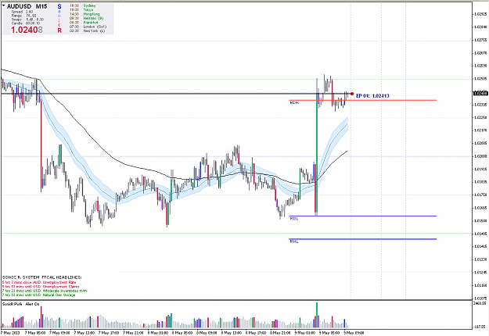Image resolution: width=489 pixels, height=336 pixels.
Task: Click the tall green volume bar
Action: pyautogui.click(x=317, y=315)
